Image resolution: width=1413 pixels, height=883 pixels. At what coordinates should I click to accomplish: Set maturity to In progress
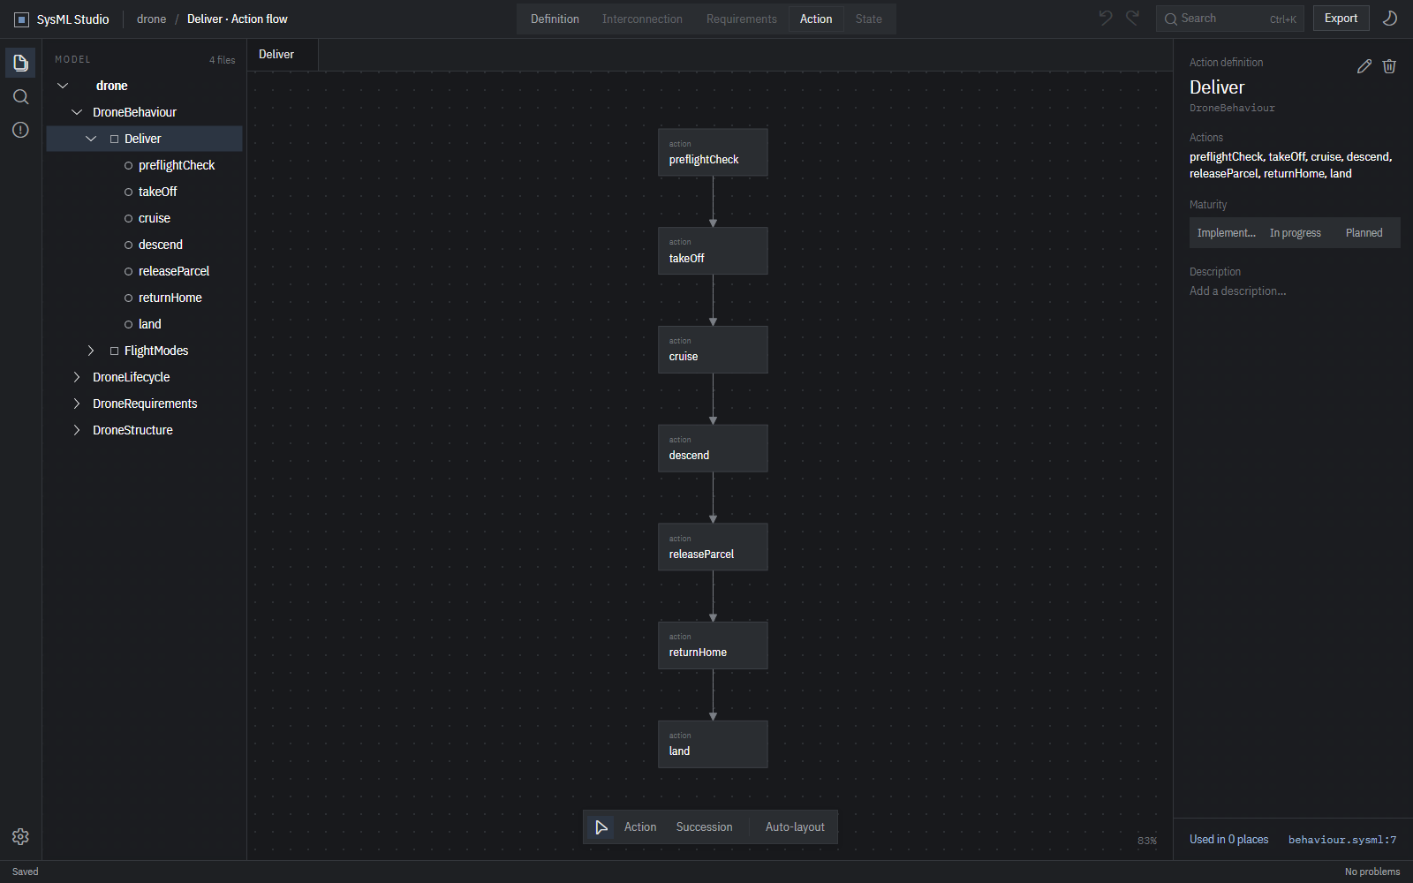[1296, 233]
